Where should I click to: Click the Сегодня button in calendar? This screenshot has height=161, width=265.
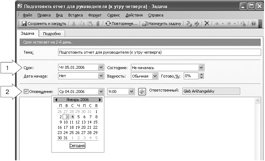tap(77, 146)
